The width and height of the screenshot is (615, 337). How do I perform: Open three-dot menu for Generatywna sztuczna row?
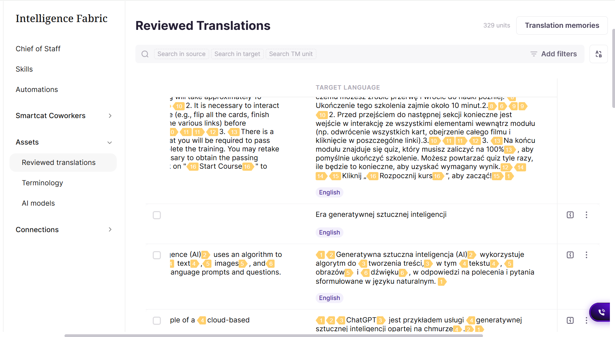click(x=586, y=255)
